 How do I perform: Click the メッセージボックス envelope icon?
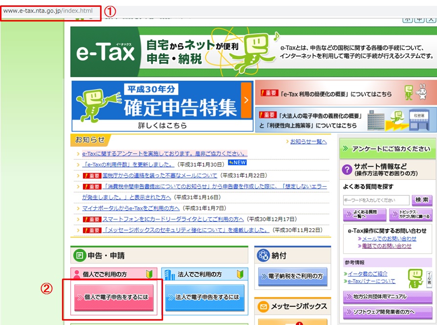[263, 307]
